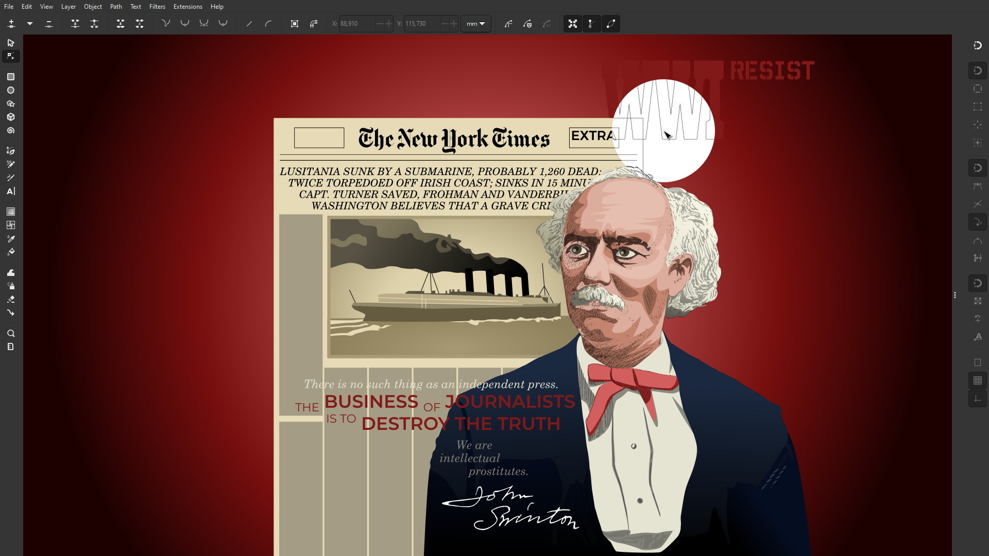Open the mm units dropdown
This screenshot has width=989, height=556.
click(475, 24)
